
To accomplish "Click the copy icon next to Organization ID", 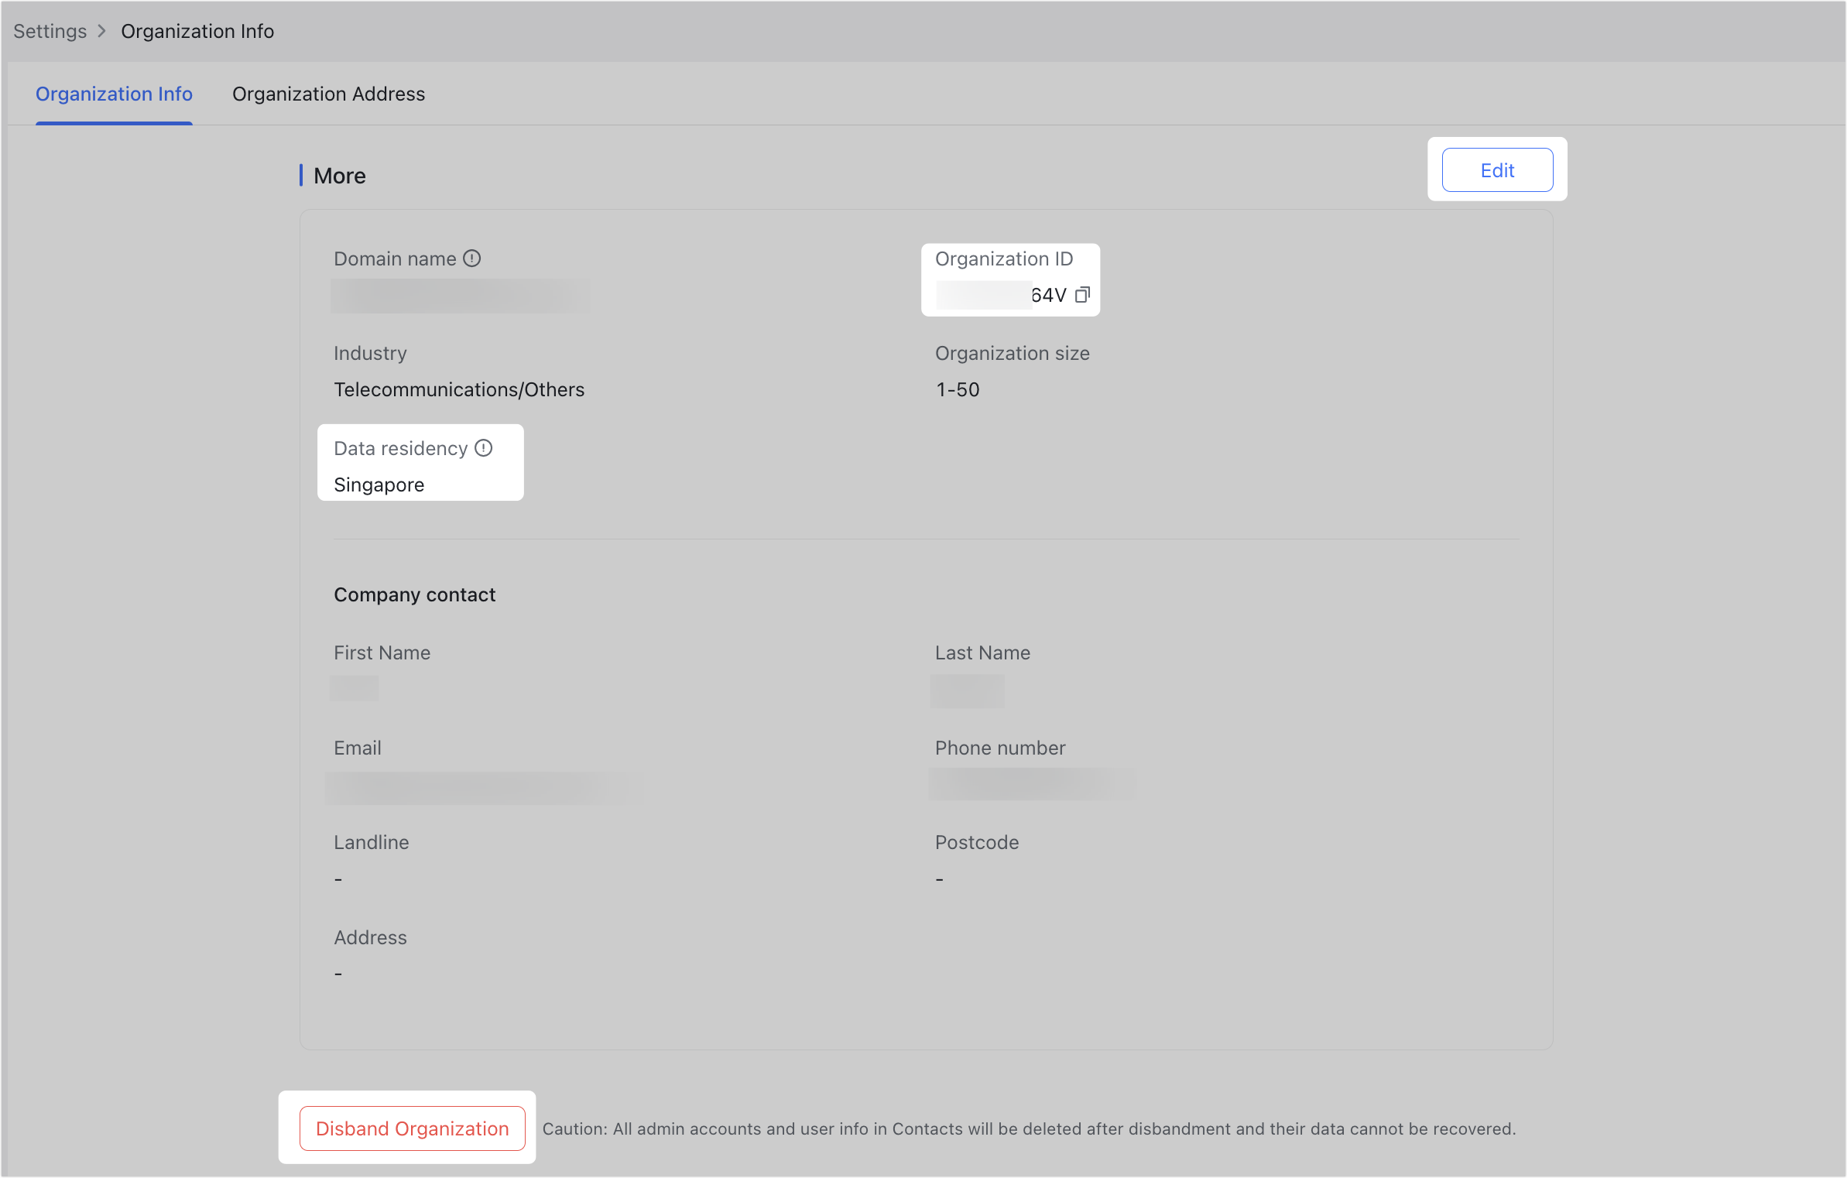I will pos(1081,294).
